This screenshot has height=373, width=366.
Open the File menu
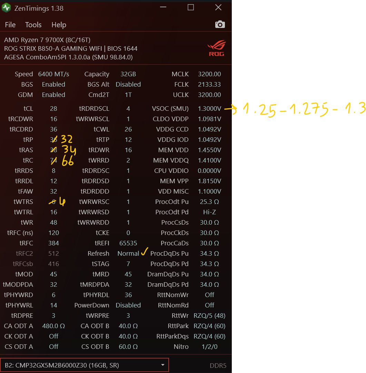10,25
